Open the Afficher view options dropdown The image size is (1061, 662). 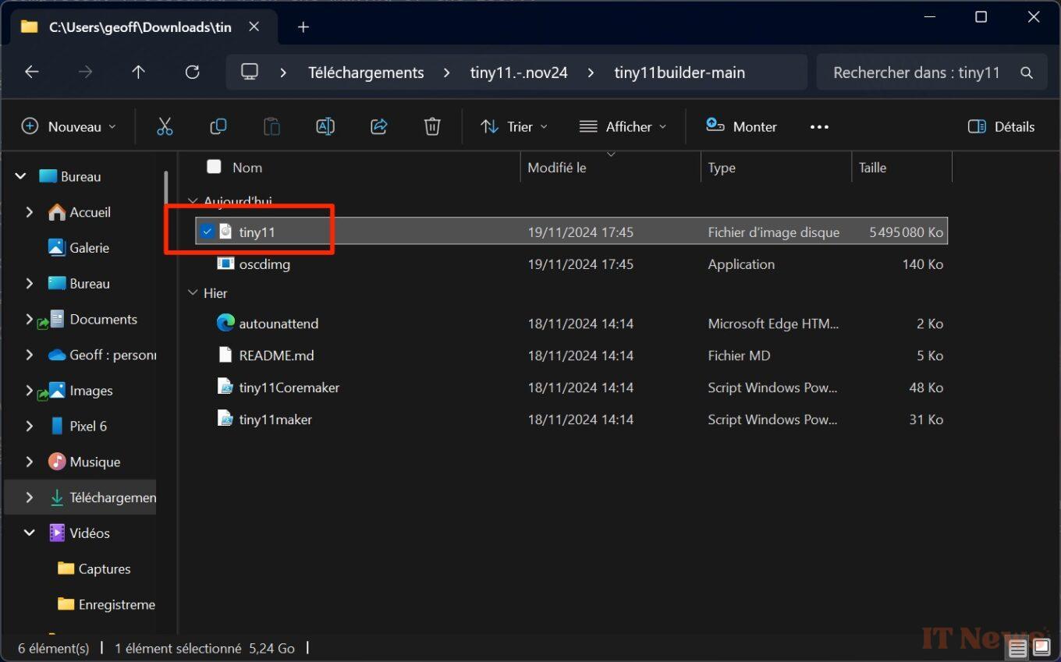click(623, 126)
